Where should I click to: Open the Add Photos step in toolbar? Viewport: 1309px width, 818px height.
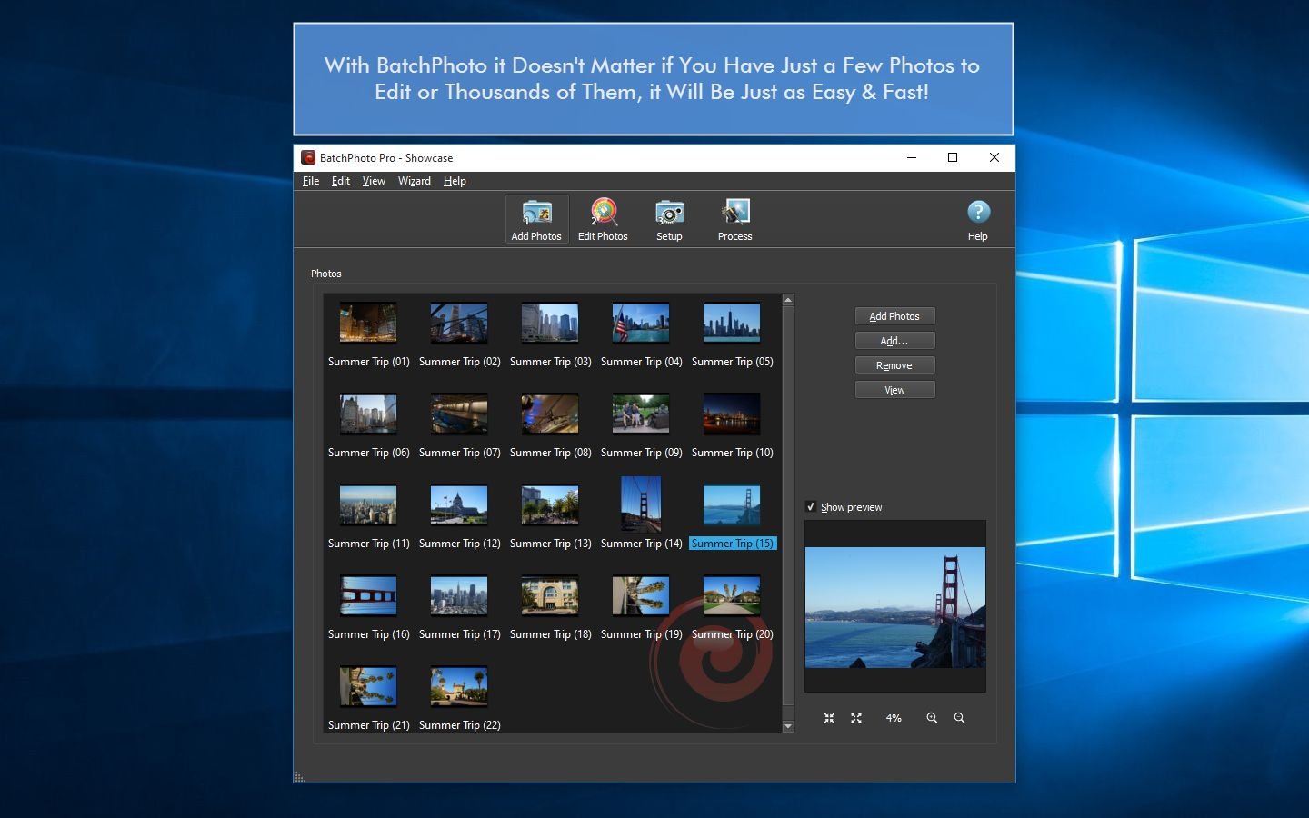(536, 219)
